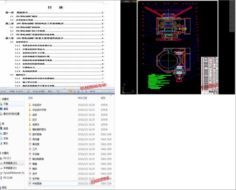The height and width of the screenshot is (190, 236).
Task: Click the horizontal scrollbar of Word document
Action: [x=60, y=88]
